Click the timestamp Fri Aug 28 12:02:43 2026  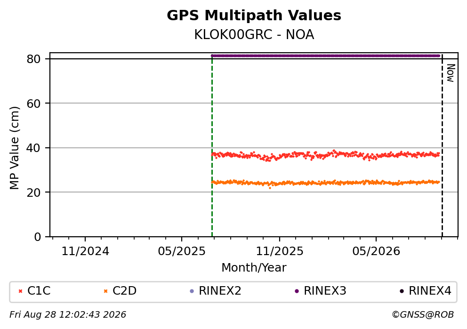tap(68, 315)
